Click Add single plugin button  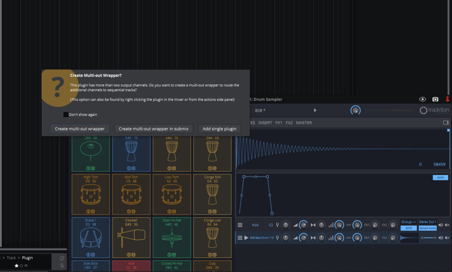tap(219, 129)
